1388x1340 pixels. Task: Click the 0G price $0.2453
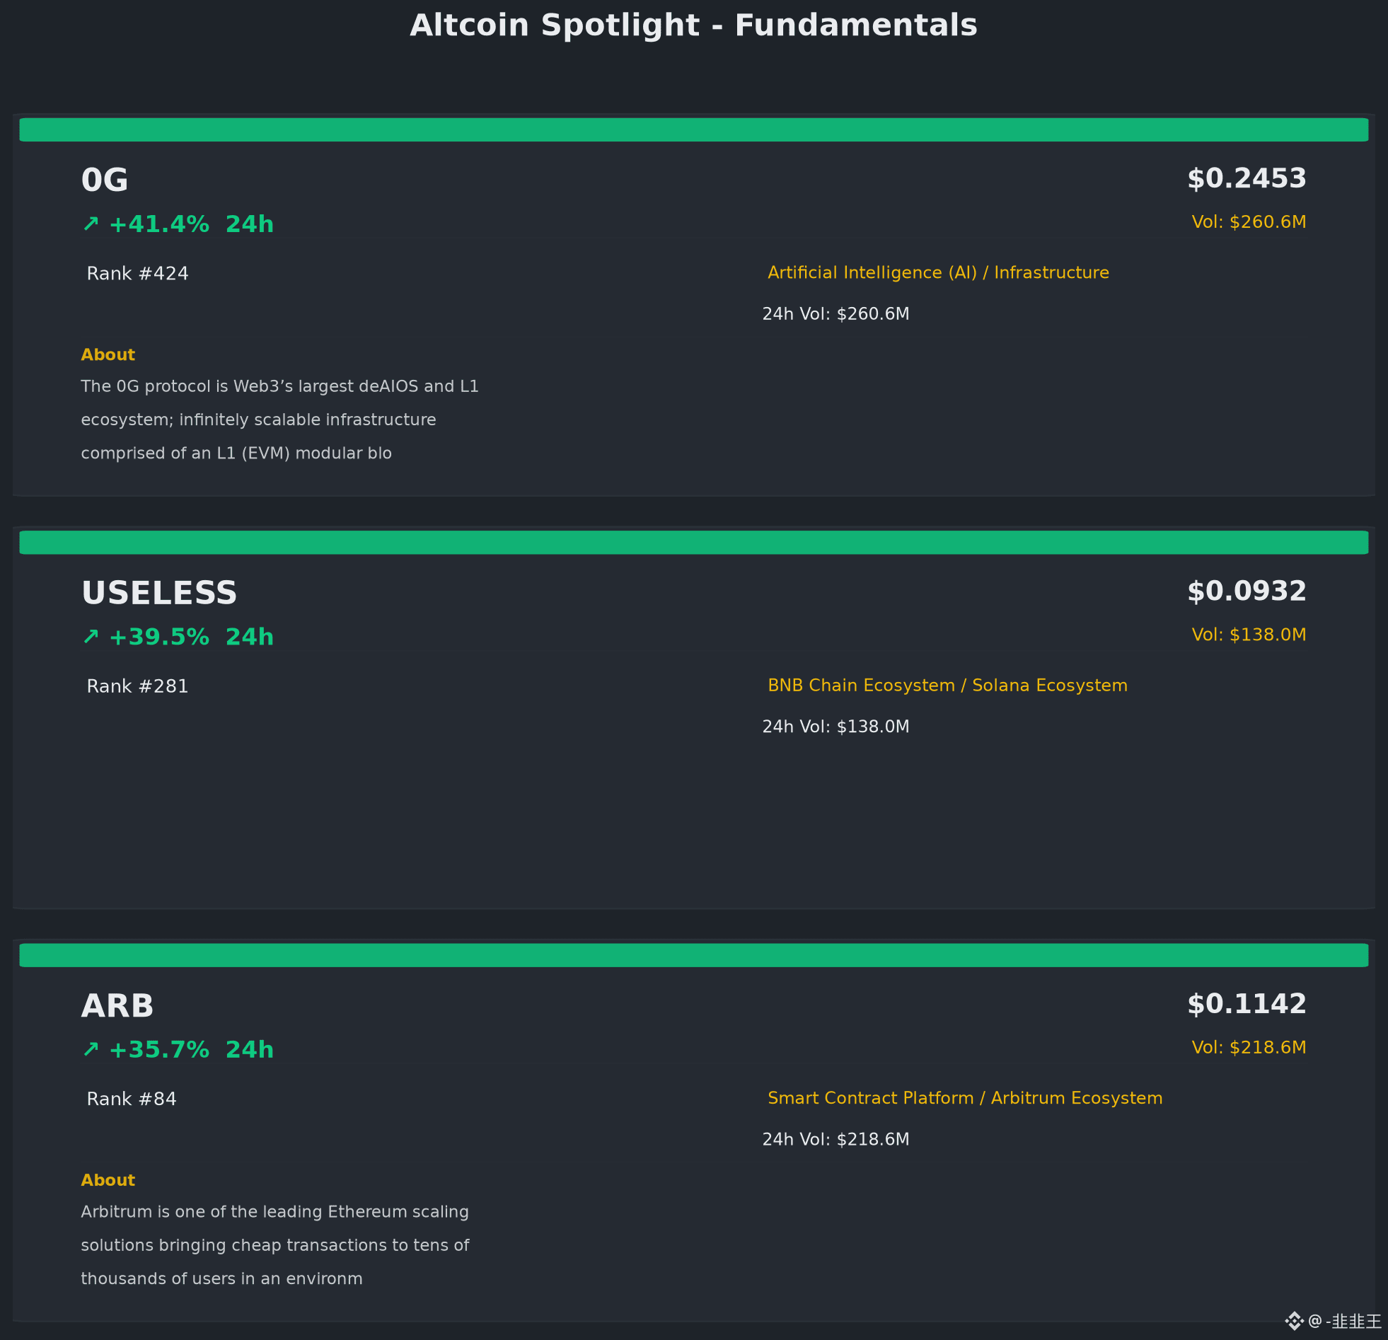(x=1247, y=178)
